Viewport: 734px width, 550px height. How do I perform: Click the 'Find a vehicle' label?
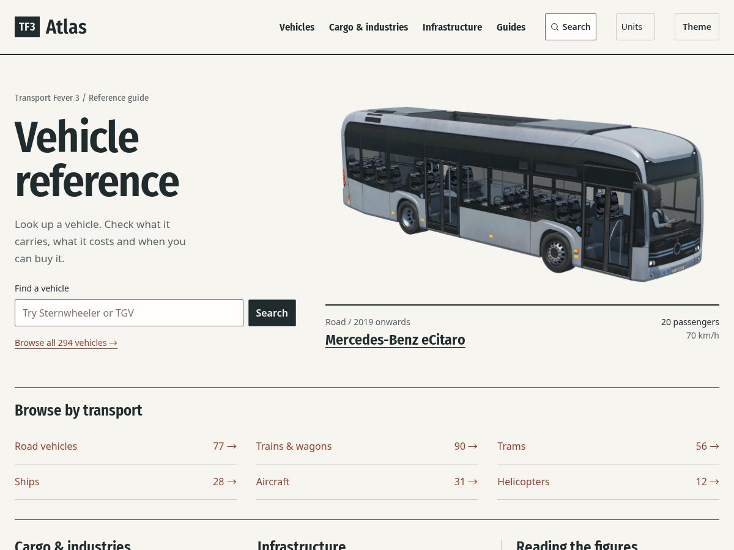(42, 288)
